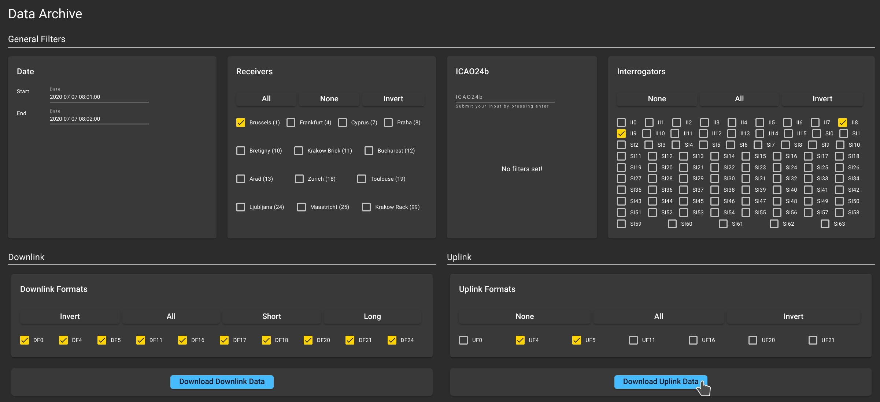
Task: Click the Receivers All button
Action: pos(266,99)
